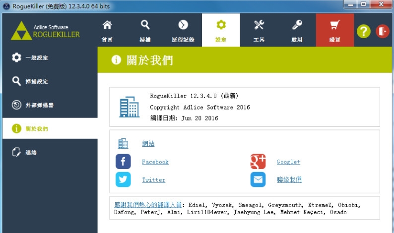Click the green question mark help icon
Image resolution: width=394 pixels, height=233 pixels.
pyautogui.click(x=363, y=31)
